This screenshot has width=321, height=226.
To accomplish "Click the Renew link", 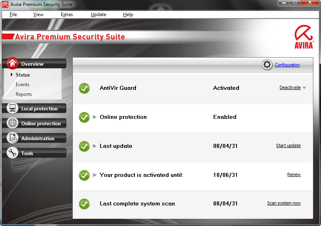I will click(294, 174).
